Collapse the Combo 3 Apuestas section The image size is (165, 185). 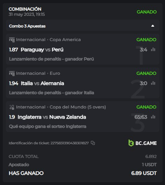pos(153,26)
